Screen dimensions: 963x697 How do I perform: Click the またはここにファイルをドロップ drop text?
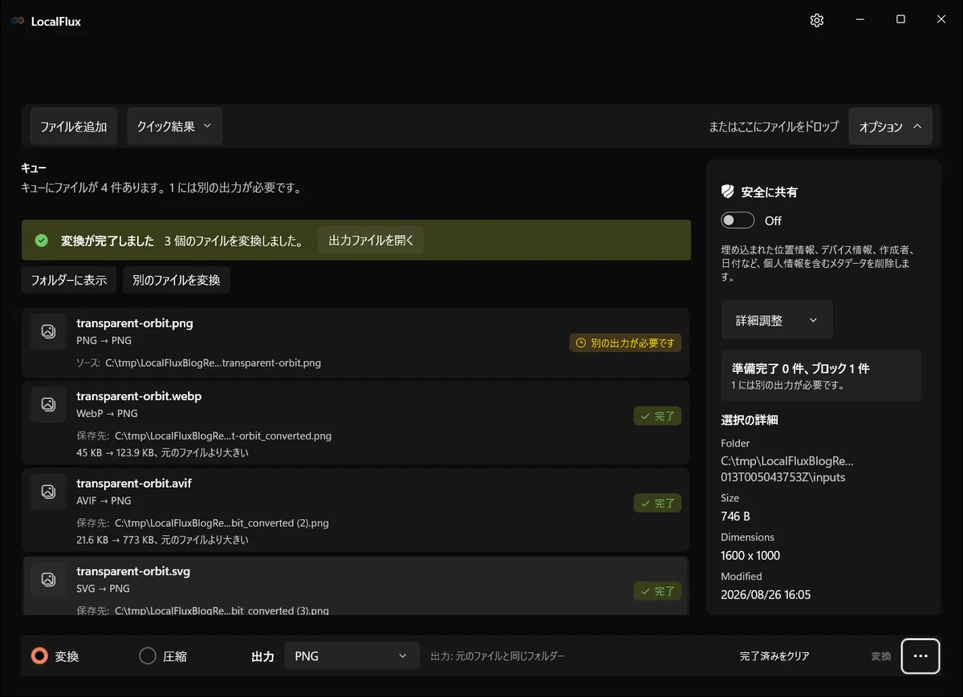click(774, 127)
